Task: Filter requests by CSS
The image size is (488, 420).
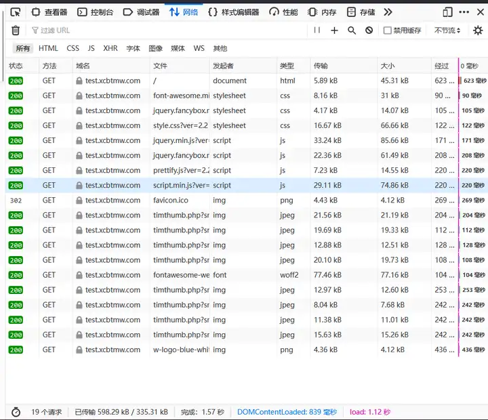Action: coord(73,48)
